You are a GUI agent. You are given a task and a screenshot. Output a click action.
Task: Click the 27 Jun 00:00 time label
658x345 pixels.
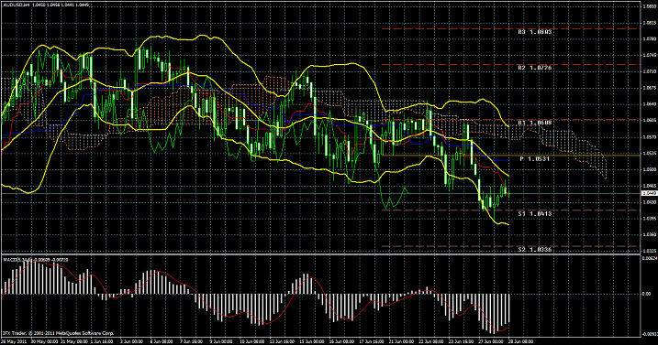coord(490,341)
